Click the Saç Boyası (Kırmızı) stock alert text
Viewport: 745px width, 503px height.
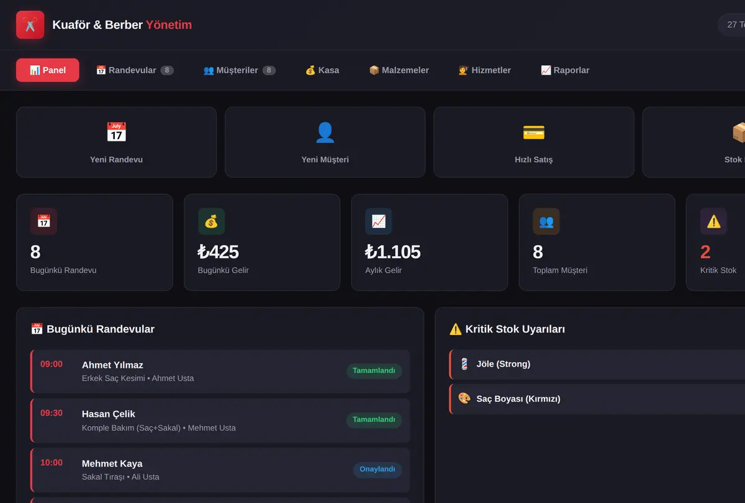tap(518, 399)
